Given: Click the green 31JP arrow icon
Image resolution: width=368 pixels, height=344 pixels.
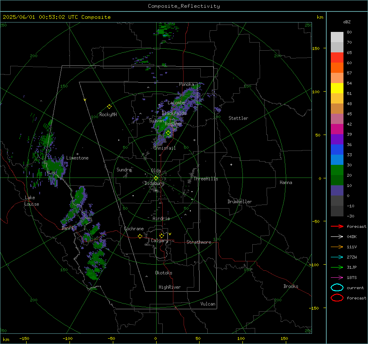Looking at the screenshot, I should point(337,267).
